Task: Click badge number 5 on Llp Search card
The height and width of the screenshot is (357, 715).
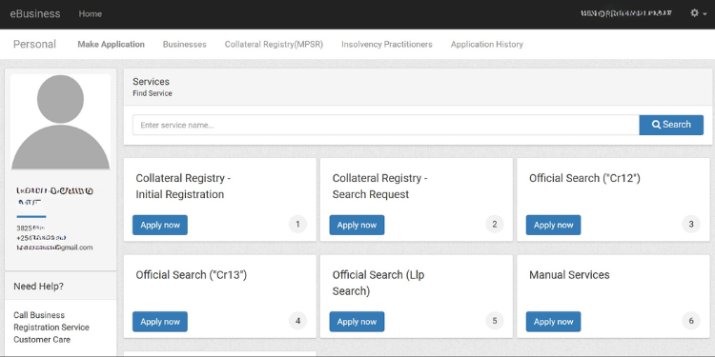Action: point(495,321)
